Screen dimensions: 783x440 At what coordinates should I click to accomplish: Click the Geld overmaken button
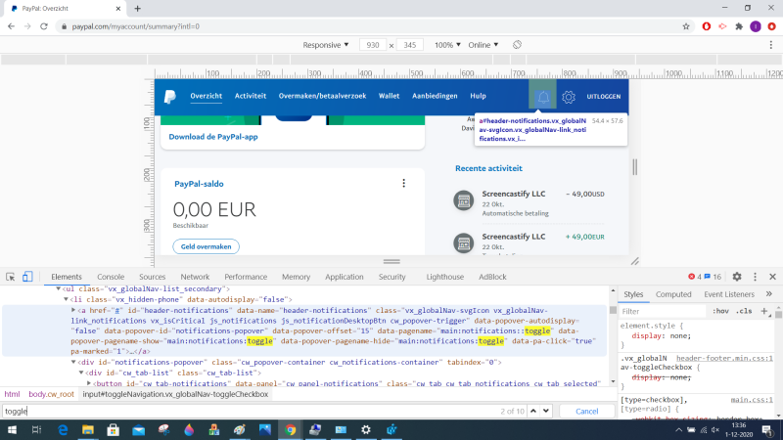coord(207,246)
